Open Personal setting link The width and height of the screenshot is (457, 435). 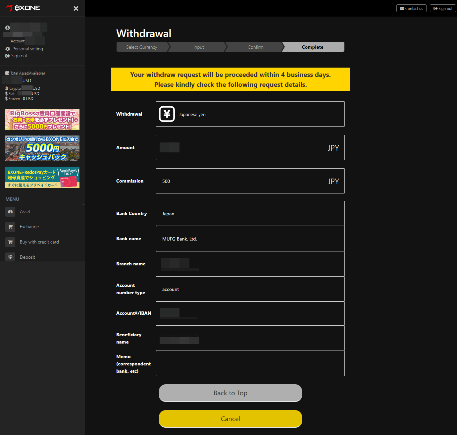[x=28, y=49]
